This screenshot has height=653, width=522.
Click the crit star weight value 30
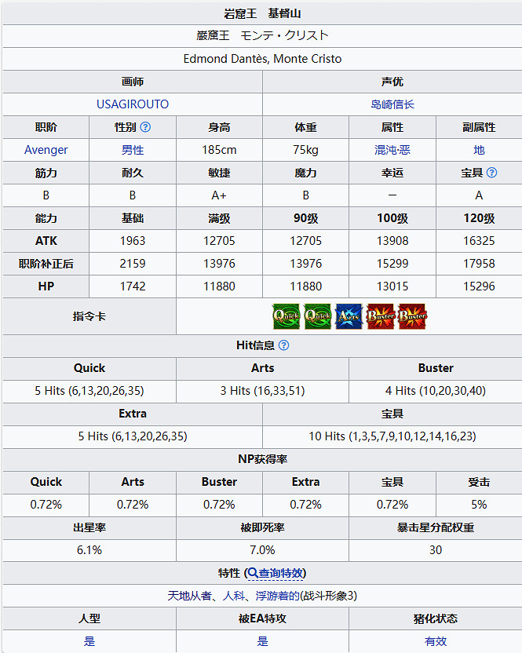(x=436, y=550)
